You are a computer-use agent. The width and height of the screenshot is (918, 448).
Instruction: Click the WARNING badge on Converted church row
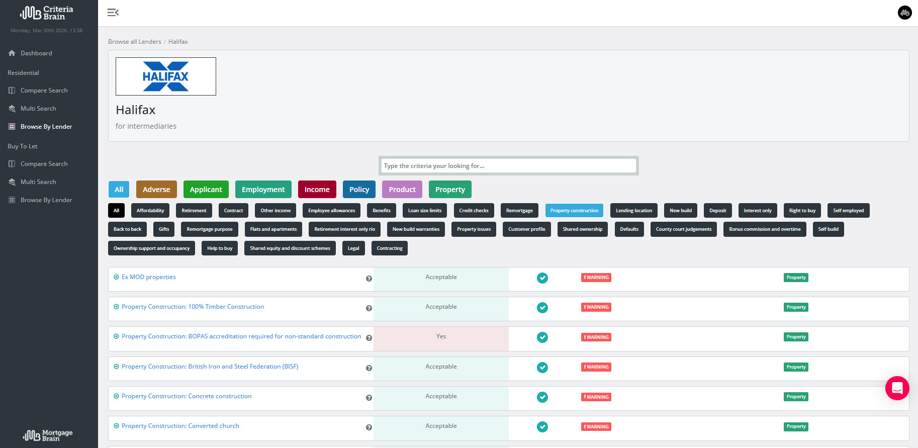coord(596,427)
